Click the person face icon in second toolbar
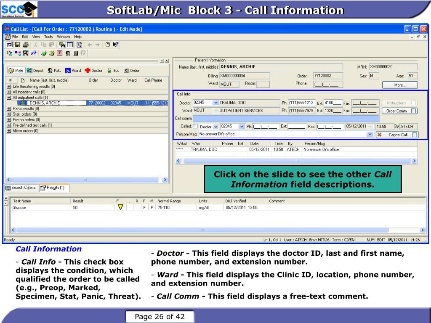The image size is (431, 323). click(68, 53)
